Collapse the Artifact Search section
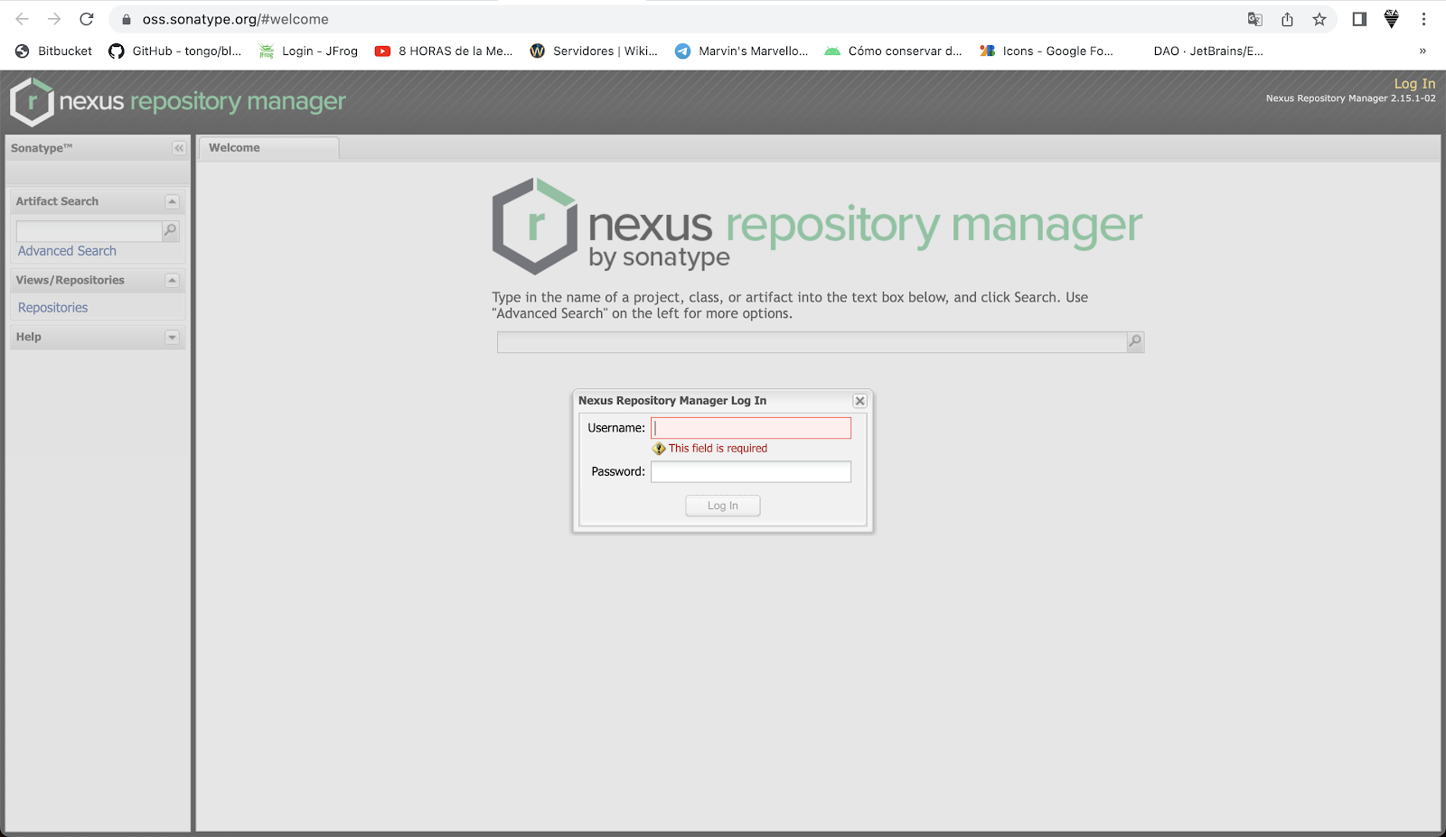Image resolution: width=1446 pixels, height=837 pixels. (172, 201)
